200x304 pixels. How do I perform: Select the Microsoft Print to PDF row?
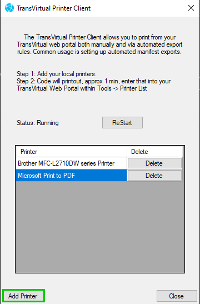pyautogui.click(x=71, y=176)
